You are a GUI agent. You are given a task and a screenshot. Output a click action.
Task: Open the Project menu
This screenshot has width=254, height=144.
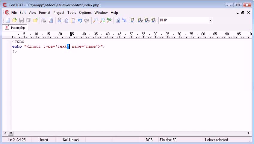[59, 13]
